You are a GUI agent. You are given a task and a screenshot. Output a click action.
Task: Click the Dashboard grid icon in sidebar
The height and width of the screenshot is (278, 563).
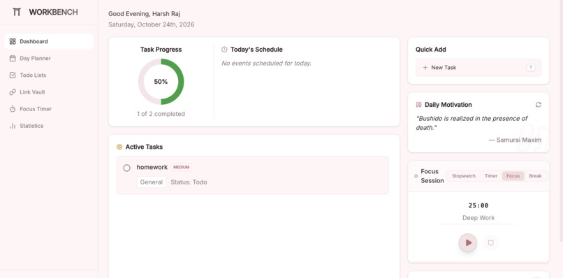click(x=13, y=41)
